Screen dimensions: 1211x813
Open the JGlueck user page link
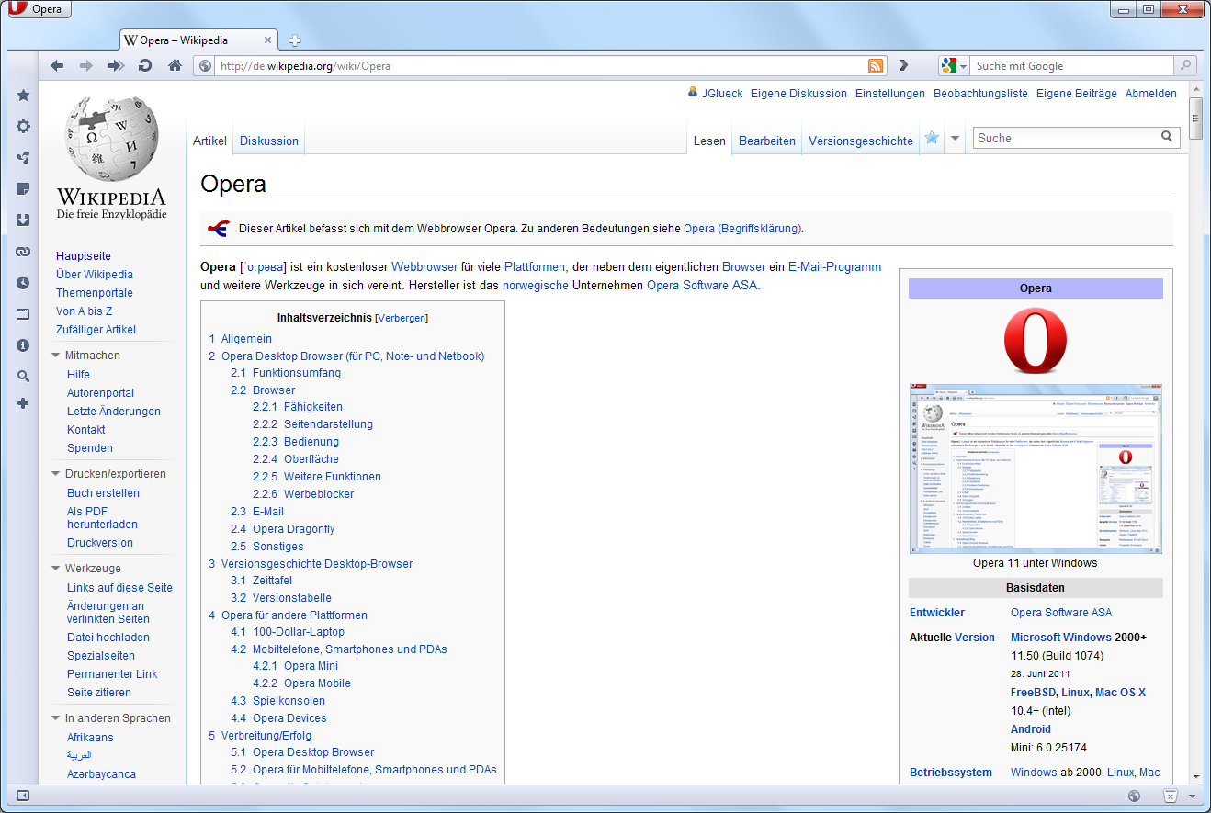722,94
